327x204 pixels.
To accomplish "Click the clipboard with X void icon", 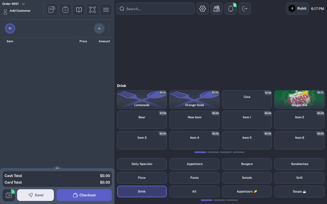I will click(65, 10).
